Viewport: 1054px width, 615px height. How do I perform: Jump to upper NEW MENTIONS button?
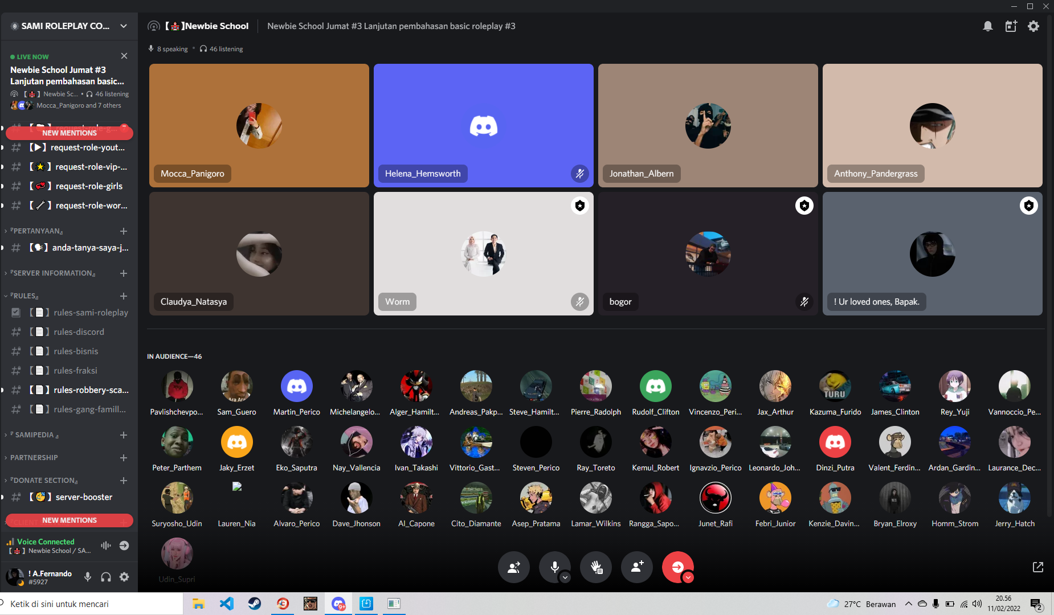click(x=70, y=133)
